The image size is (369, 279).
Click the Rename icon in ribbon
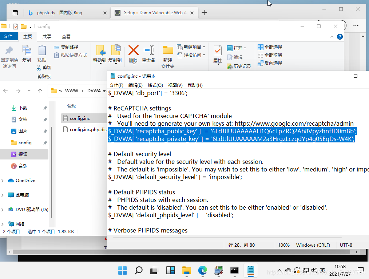pyautogui.click(x=149, y=50)
